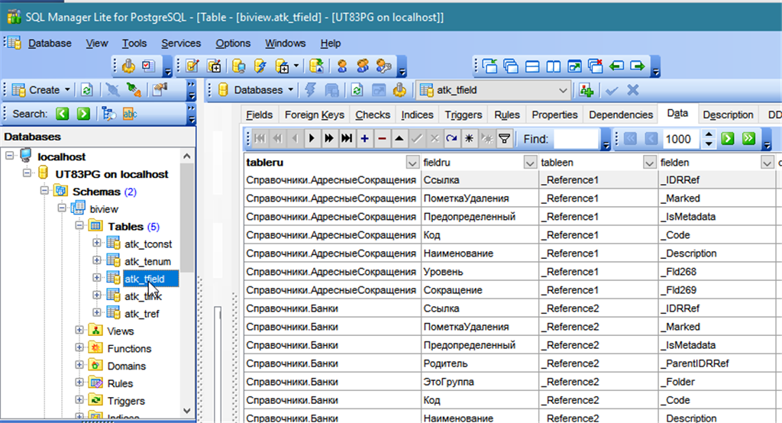
Task: Click the cascade windows icon
Action: click(511, 66)
